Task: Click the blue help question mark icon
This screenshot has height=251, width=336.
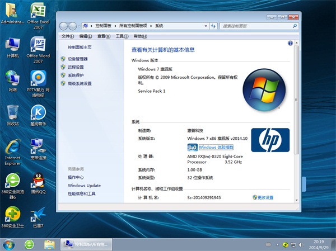Action: (x=290, y=44)
